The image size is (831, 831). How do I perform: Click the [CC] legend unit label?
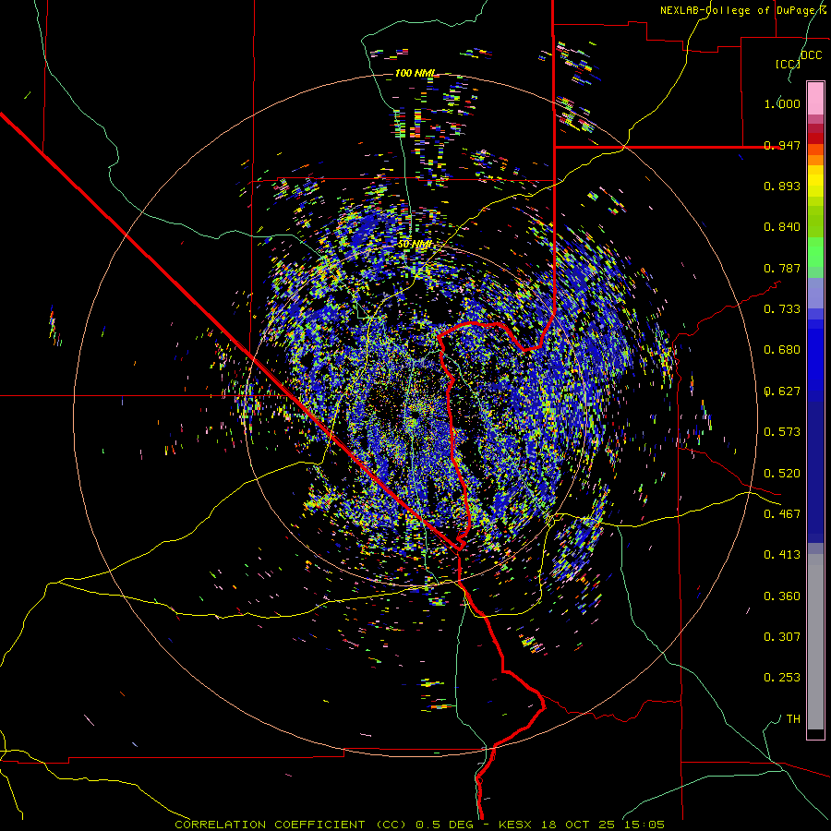[788, 64]
